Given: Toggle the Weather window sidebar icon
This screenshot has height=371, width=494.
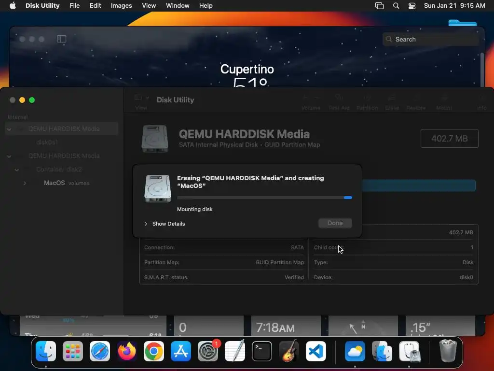Looking at the screenshot, I should click(x=61, y=39).
